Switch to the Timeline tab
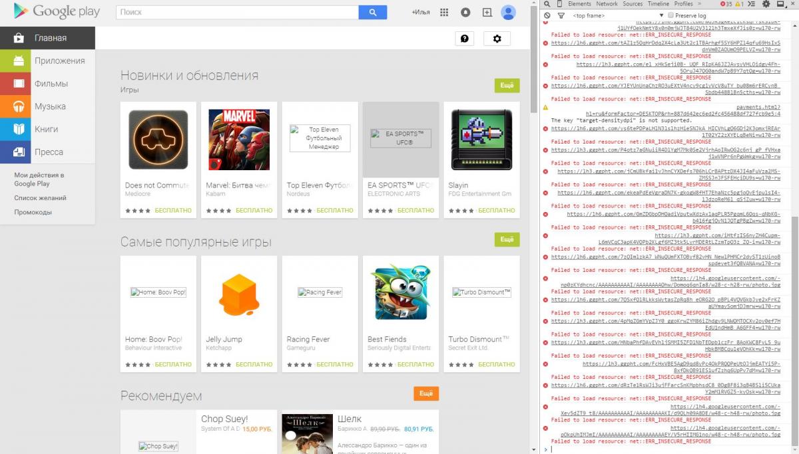799x454 pixels. point(659,4)
